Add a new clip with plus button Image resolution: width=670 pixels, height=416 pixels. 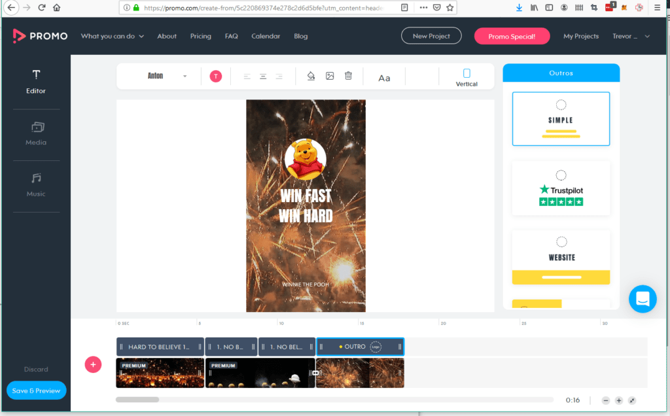[x=93, y=364]
